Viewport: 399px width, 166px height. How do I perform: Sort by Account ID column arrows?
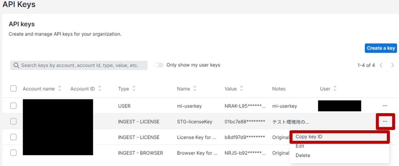[100, 89]
